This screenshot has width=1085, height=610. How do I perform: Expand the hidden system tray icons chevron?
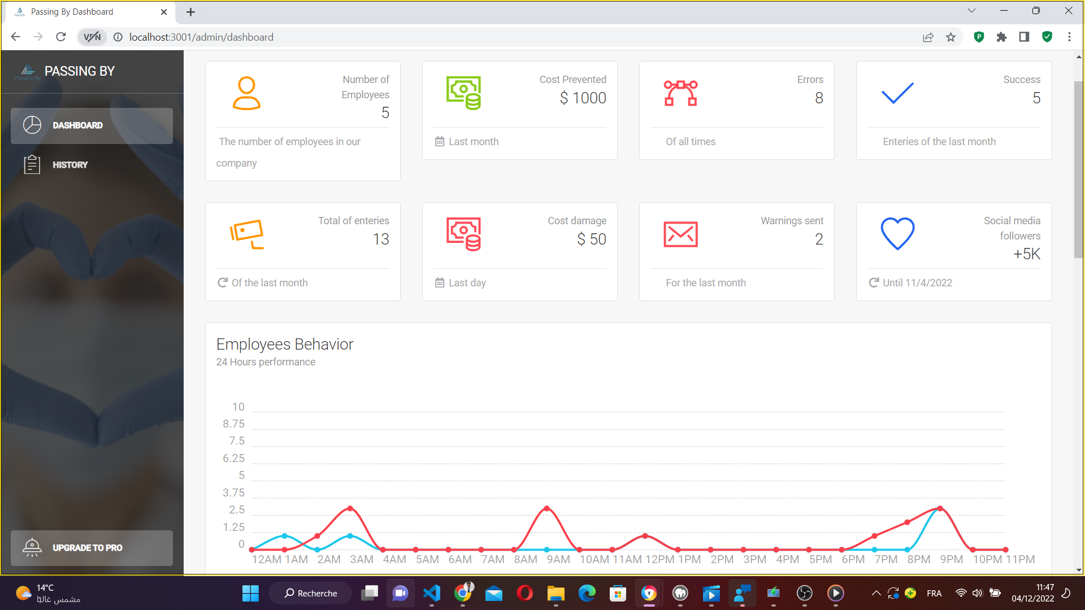(x=876, y=593)
